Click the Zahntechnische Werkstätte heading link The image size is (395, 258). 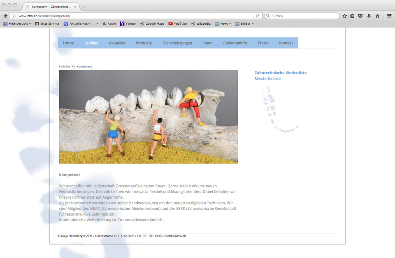pos(281,73)
